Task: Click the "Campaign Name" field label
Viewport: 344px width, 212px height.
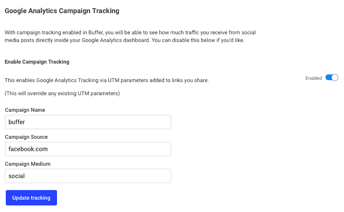Action: coord(25,110)
